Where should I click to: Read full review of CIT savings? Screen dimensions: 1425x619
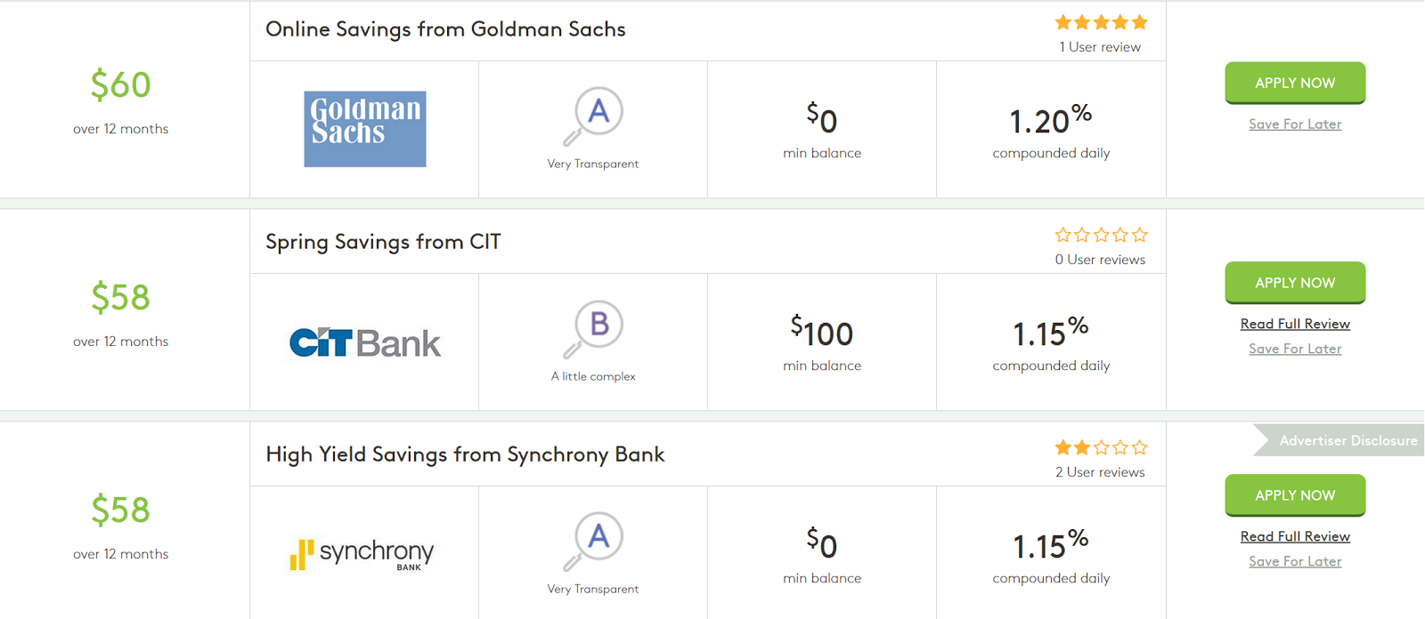[1294, 325]
